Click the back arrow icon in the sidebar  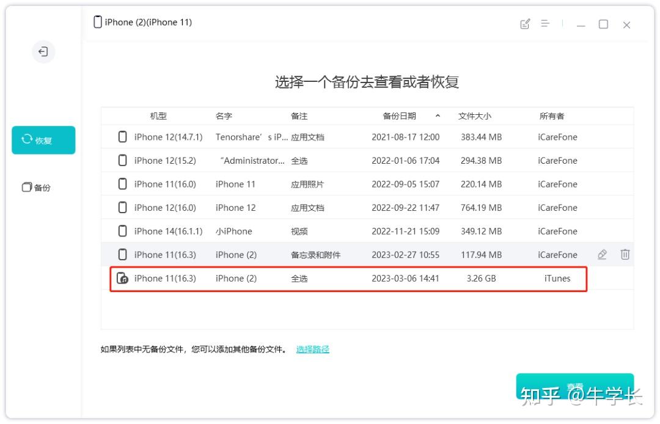43,52
